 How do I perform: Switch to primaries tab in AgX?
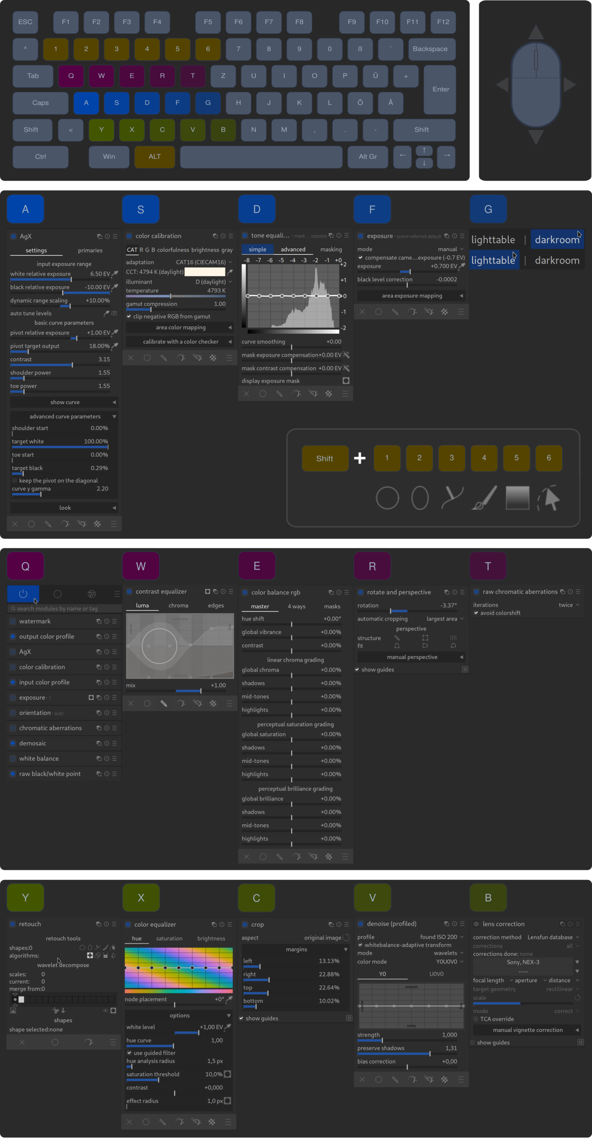pyautogui.click(x=90, y=250)
